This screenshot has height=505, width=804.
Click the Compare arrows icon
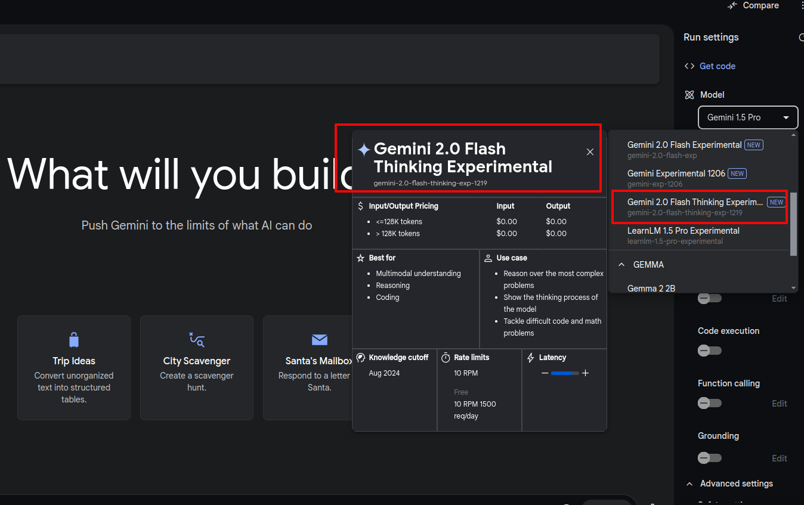pyautogui.click(x=732, y=5)
